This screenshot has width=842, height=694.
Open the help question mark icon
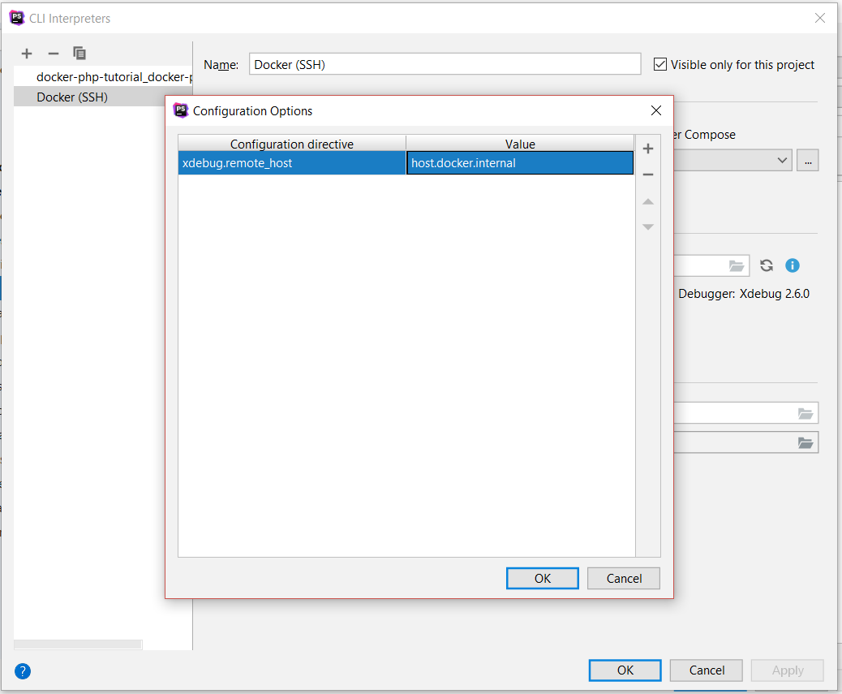pyautogui.click(x=23, y=670)
